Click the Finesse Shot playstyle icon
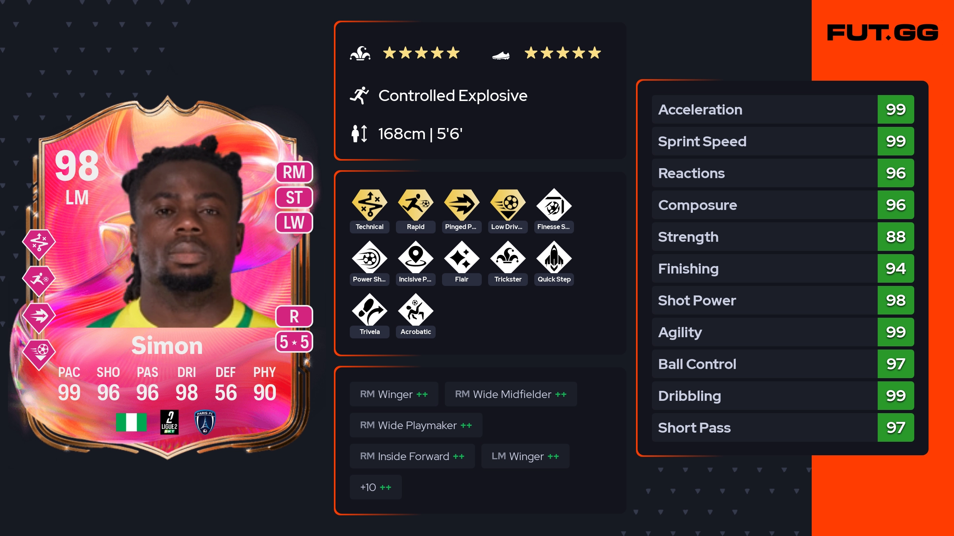954x536 pixels. click(554, 204)
